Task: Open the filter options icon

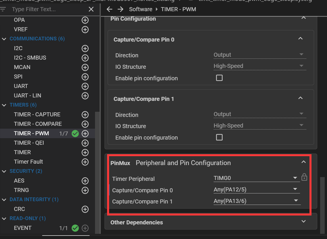Action: coord(3,9)
